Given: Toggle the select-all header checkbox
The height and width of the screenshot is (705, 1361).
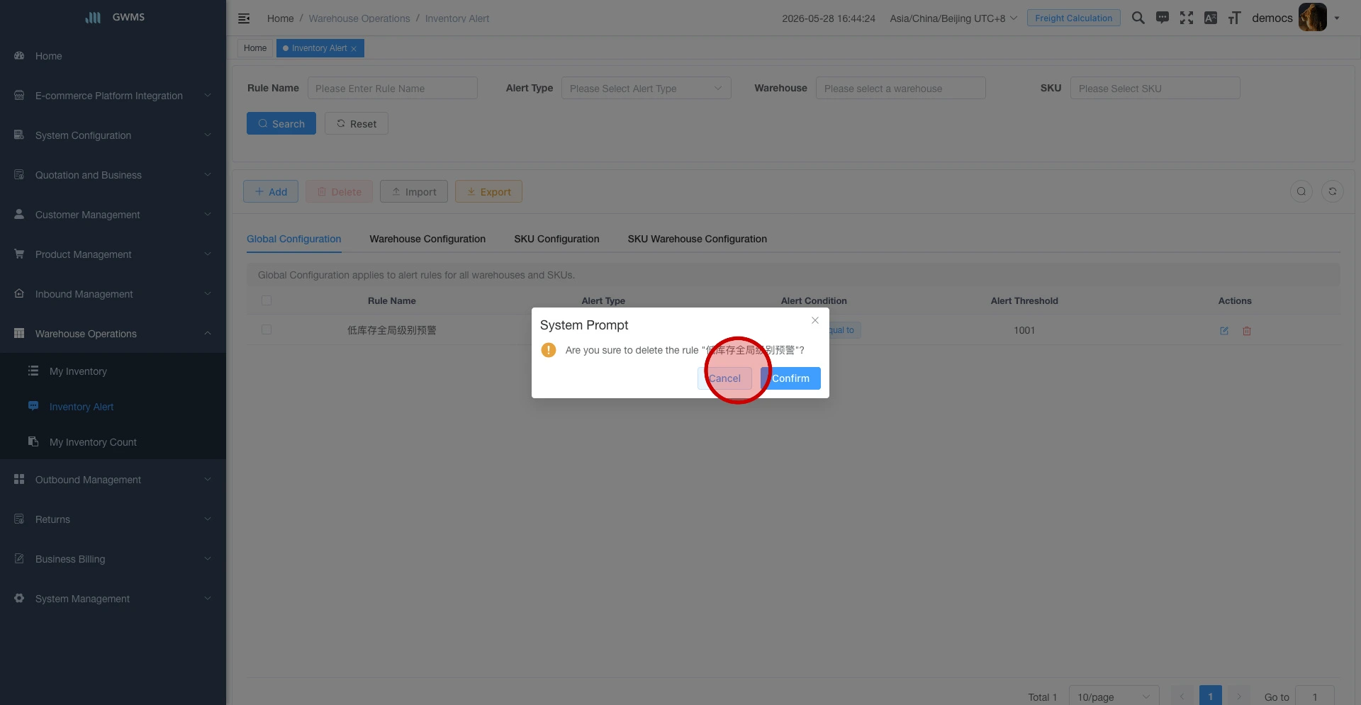Looking at the screenshot, I should pos(267,300).
